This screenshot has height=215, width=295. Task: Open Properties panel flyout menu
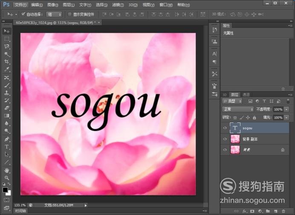(x=290, y=26)
